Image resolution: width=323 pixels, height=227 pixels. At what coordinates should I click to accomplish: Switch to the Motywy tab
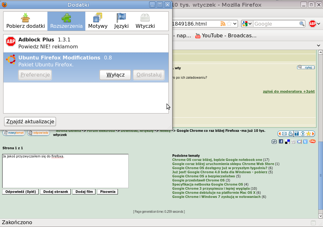pyautogui.click(x=98, y=21)
